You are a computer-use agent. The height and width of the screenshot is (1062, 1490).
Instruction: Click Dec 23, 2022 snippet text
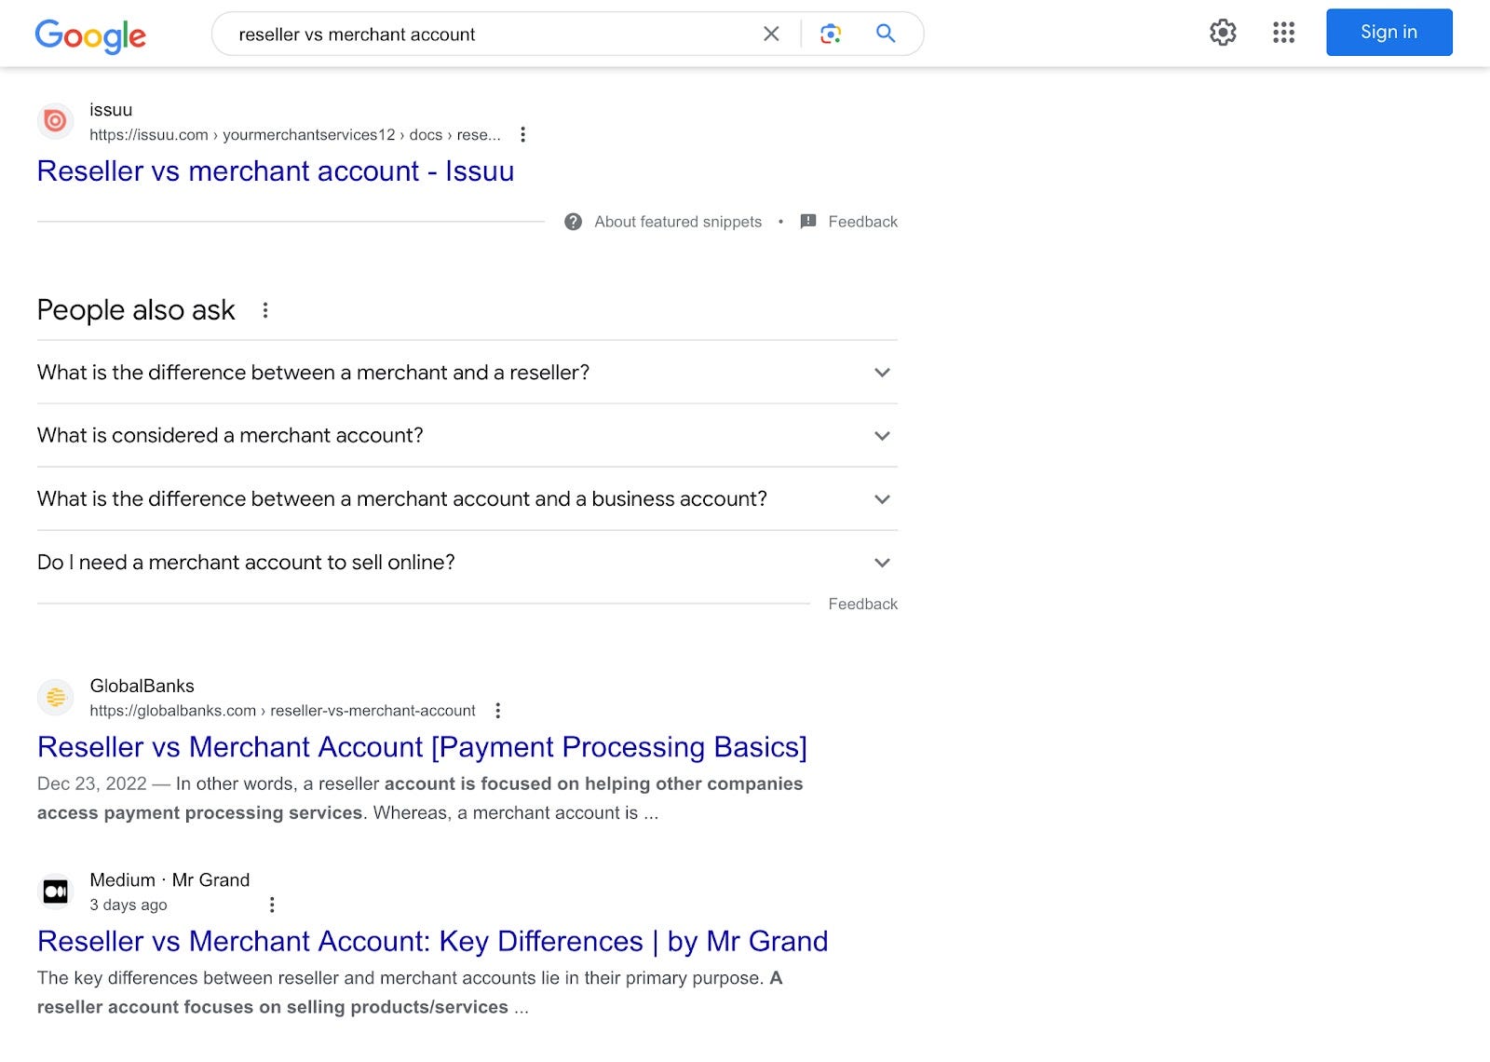click(x=92, y=783)
